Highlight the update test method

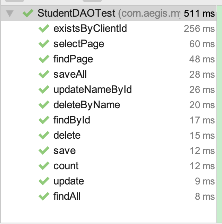coord(69,181)
